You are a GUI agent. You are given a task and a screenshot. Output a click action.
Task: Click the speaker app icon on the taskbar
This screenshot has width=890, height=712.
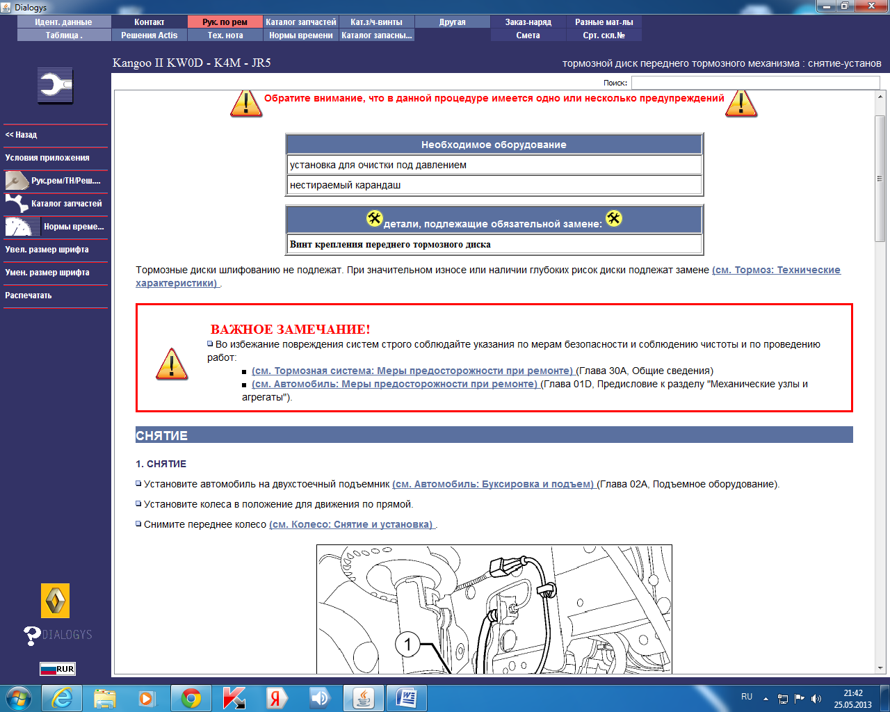click(320, 698)
